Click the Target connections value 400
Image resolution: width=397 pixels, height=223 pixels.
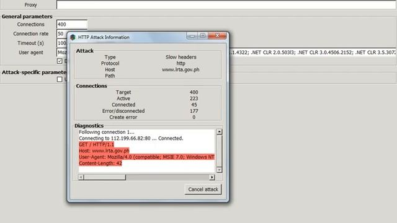(194, 92)
